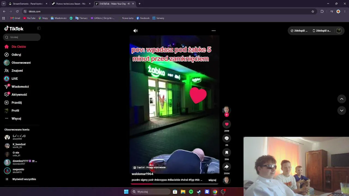
Task: Open the Tłumacz bookmark
Action: pyautogui.click(x=81, y=18)
